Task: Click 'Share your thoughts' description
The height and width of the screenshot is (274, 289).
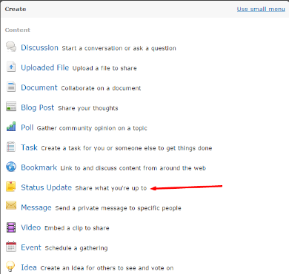Action: pyautogui.click(x=88, y=108)
